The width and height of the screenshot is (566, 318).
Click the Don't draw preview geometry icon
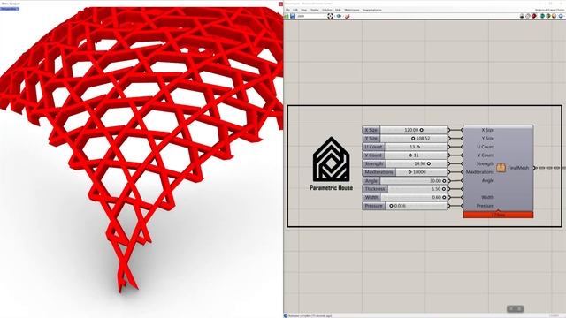click(x=522, y=16)
